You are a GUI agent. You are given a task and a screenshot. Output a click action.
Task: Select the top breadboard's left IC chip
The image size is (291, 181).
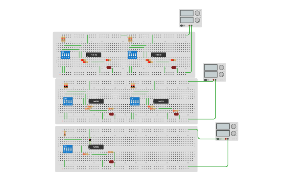click(94, 55)
